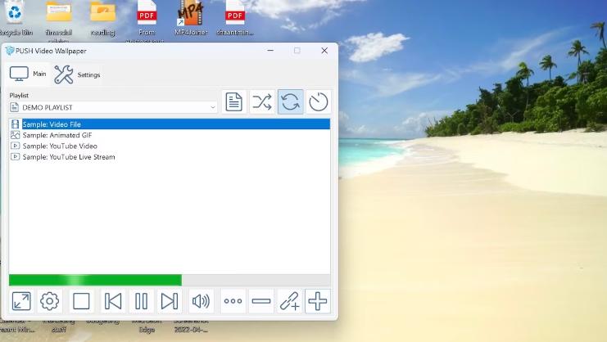Toggle the repeat loop button
Viewport: 607px width, 342px height.
(290, 102)
